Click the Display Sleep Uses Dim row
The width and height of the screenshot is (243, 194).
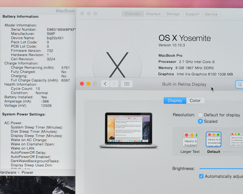pos(32,165)
